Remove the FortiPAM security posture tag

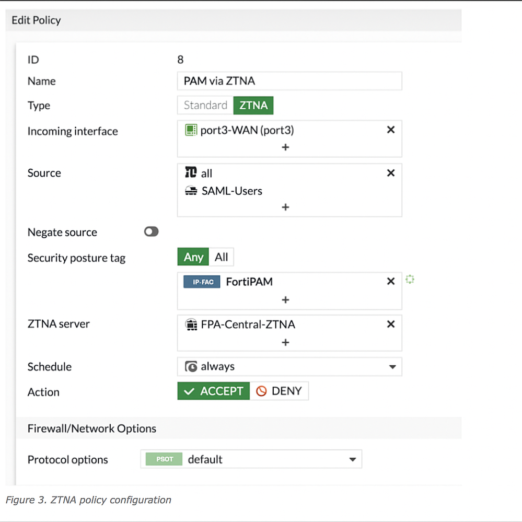(x=390, y=282)
